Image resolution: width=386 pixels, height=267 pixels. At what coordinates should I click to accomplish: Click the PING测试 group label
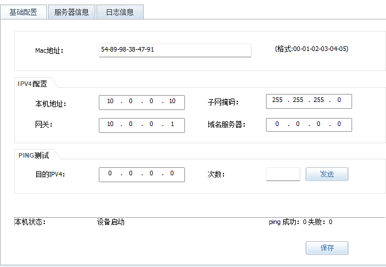click(x=34, y=155)
